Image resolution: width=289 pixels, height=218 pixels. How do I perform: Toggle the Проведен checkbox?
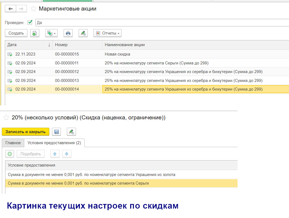30,23
